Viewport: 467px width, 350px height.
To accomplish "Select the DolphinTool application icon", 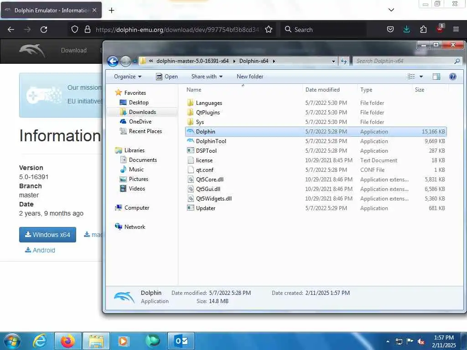I will (x=190, y=141).
